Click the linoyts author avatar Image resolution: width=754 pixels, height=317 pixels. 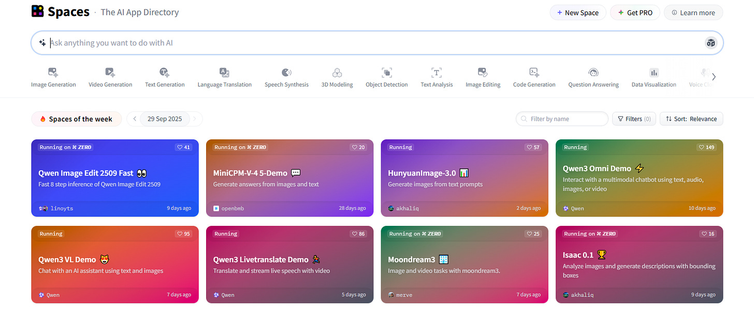[x=43, y=208]
